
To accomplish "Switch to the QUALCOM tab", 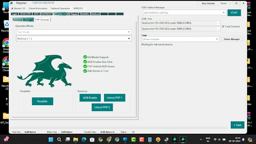I will tap(25, 14).
